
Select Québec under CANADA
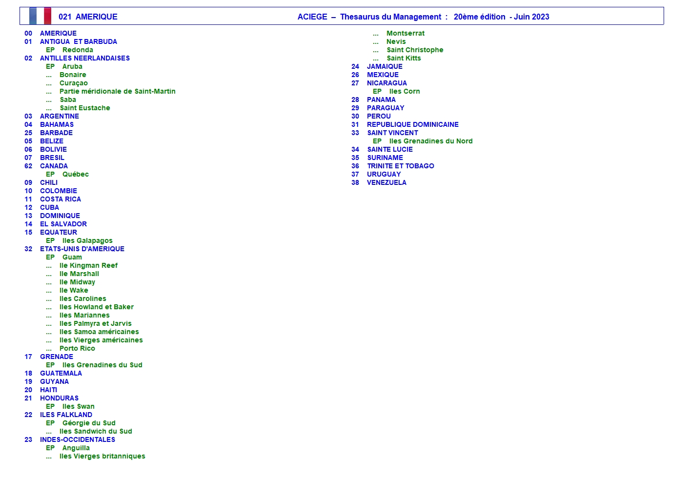click(75, 174)
